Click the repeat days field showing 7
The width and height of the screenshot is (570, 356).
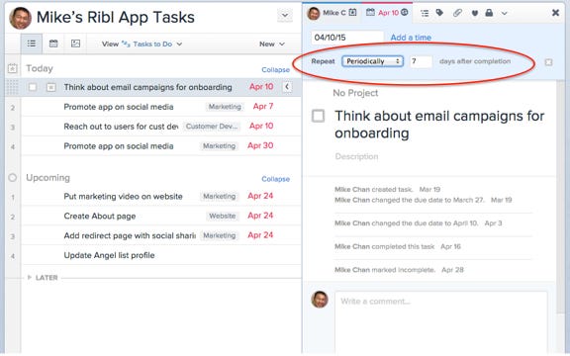click(421, 61)
